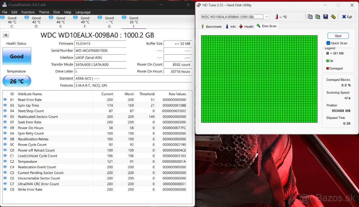The height and width of the screenshot is (207, 359).
Task: Click the Write Error Rate status dot
Action: point(5,190)
